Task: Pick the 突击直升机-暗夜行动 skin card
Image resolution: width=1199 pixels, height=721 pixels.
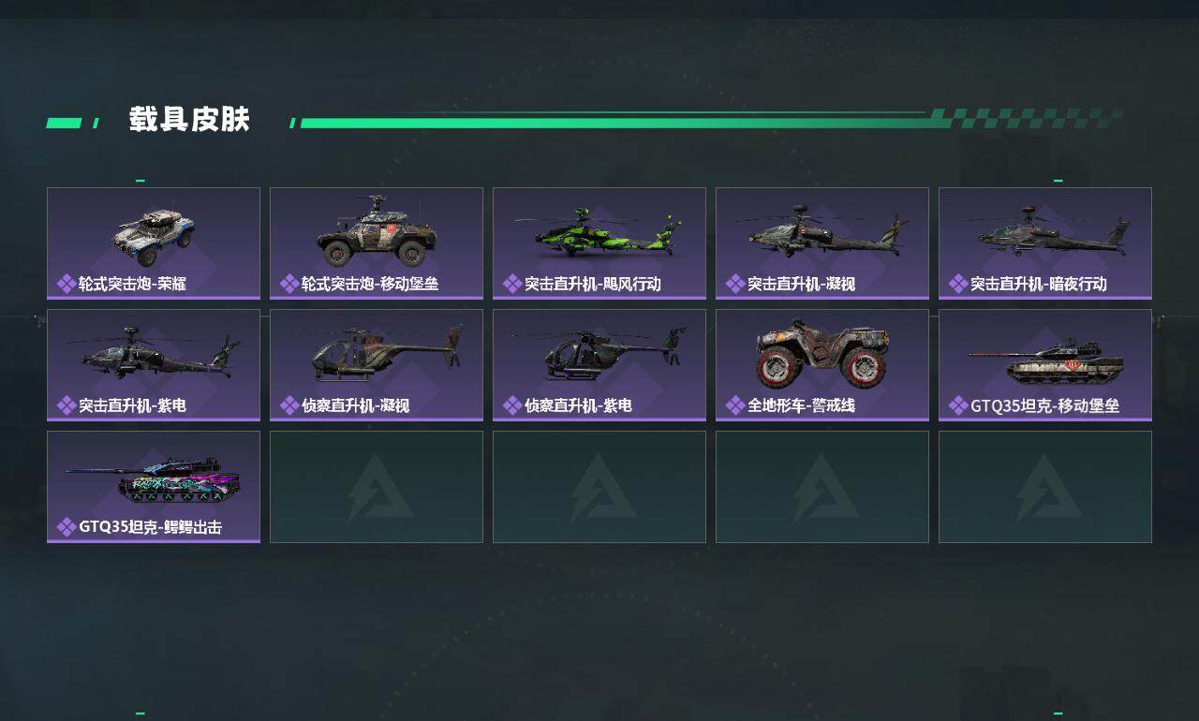Action: point(1045,243)
